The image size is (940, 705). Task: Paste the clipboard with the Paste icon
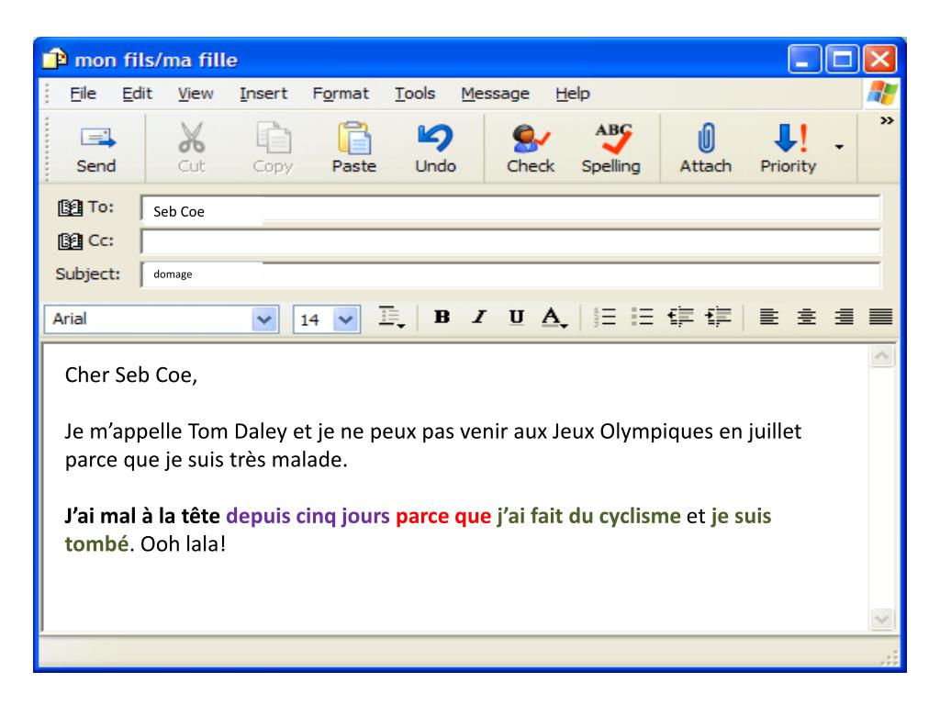pyautogui.click(x=354, y=139)
